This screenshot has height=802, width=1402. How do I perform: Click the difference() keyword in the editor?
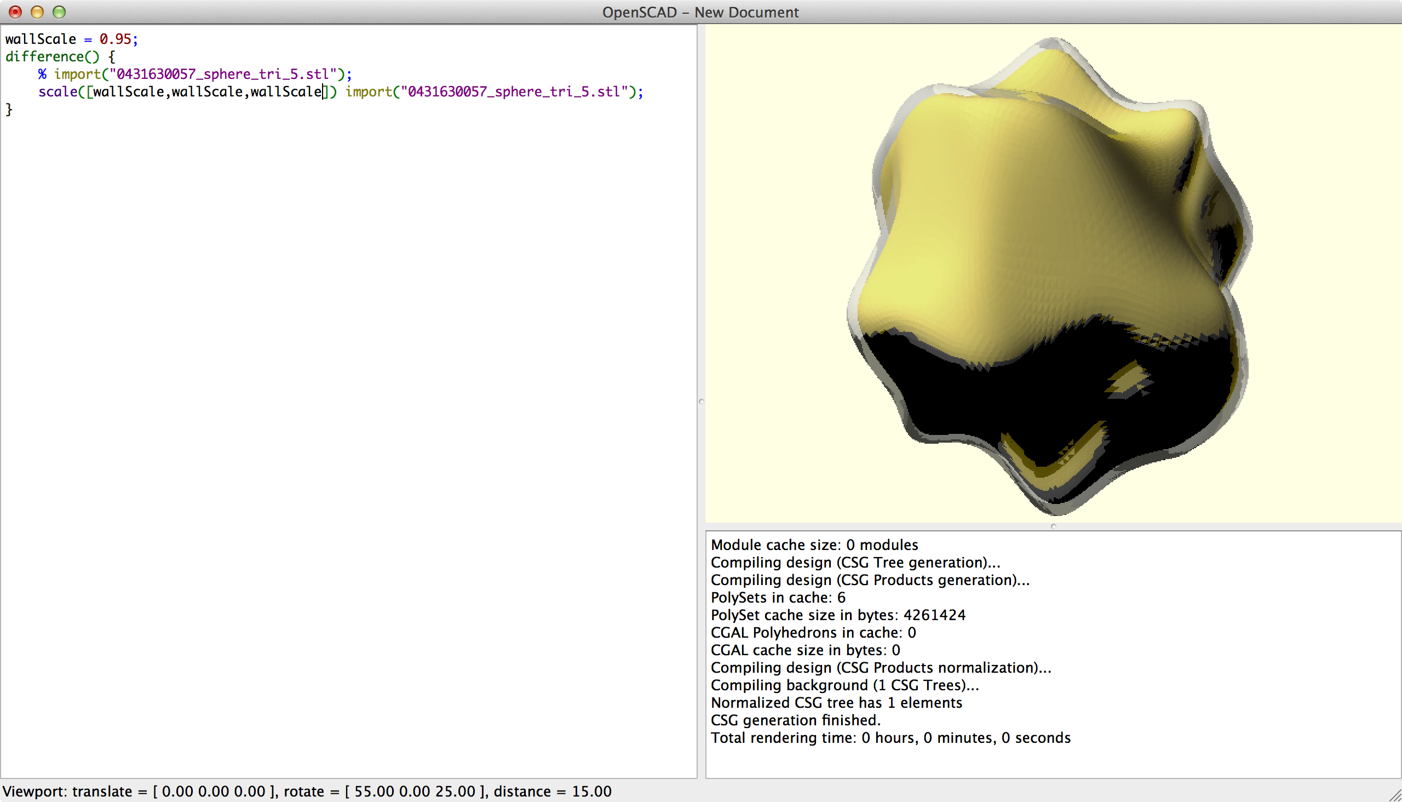click(53, 56)
